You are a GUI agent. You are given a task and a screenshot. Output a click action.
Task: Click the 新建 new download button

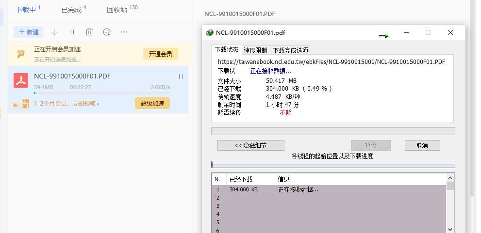28,32
